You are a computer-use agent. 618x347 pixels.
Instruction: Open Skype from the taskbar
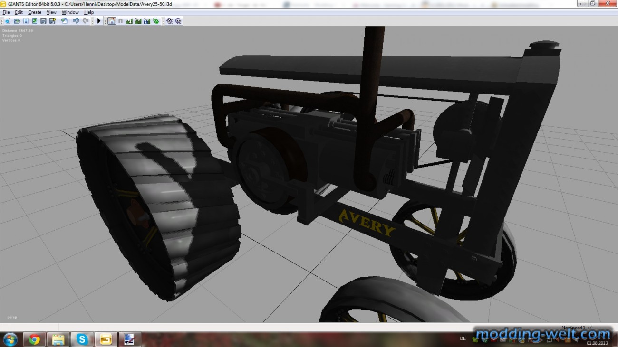click(x=82, y=339)
